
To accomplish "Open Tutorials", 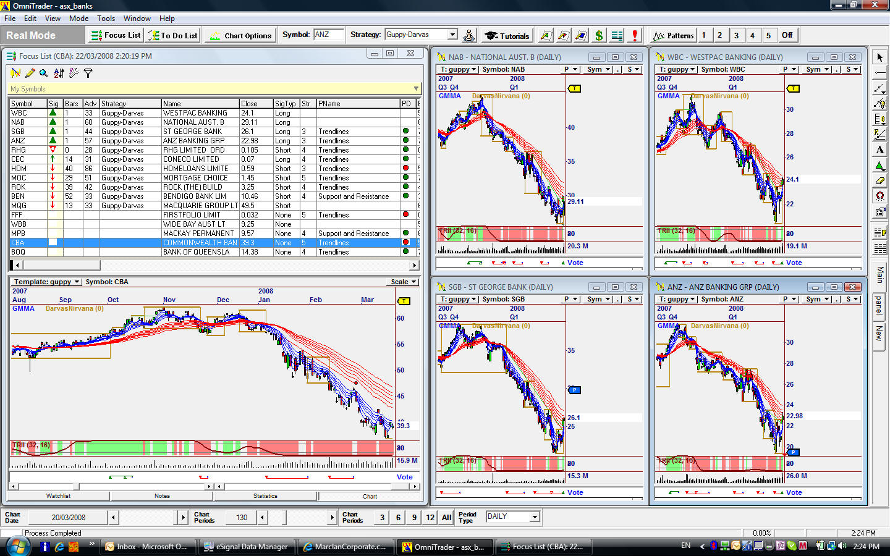I will [507, 35].
